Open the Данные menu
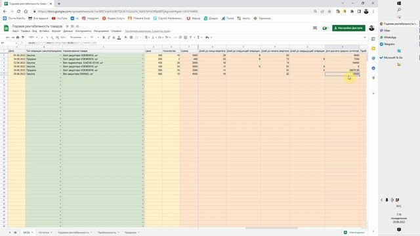 [68, 31]
